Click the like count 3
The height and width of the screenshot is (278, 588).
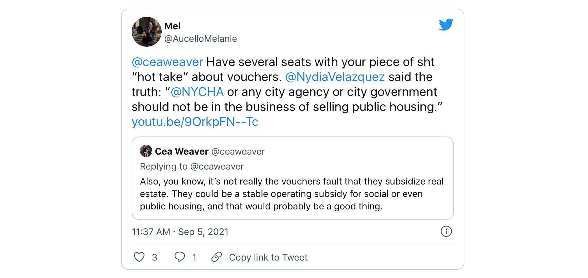[x=154, y=257]
